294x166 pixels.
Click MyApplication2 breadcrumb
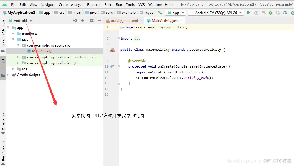19,13
